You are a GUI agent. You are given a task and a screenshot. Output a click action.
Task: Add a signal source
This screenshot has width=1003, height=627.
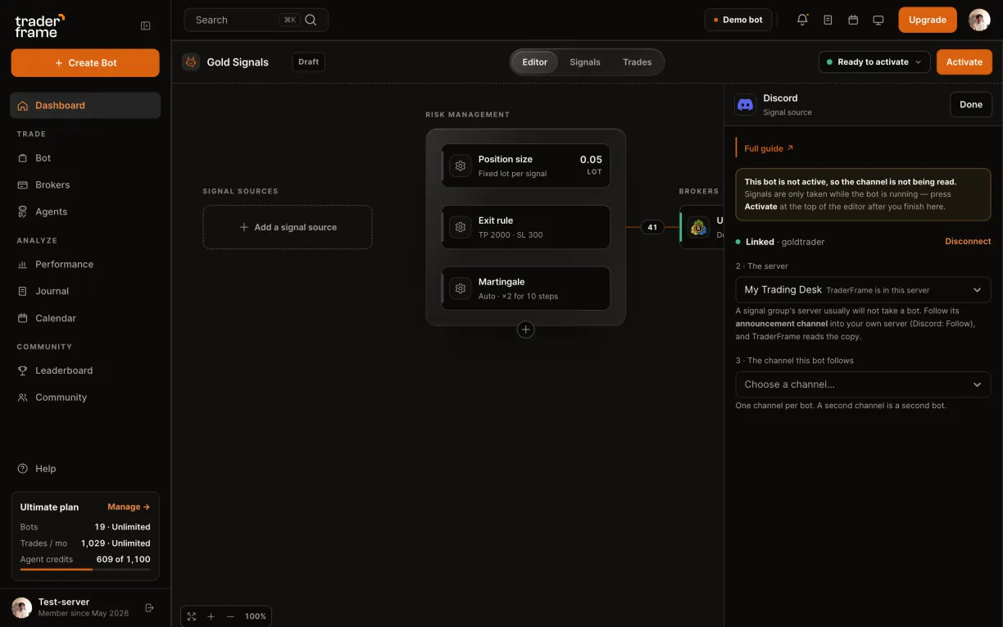tap(288, 227)
